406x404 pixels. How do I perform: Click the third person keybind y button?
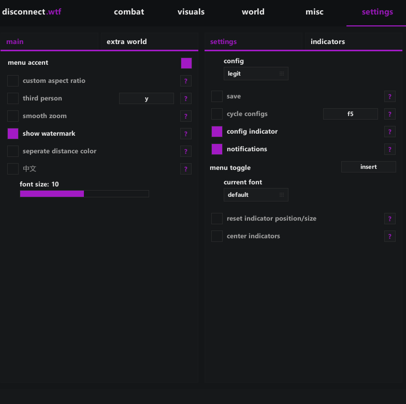[147, 98]
